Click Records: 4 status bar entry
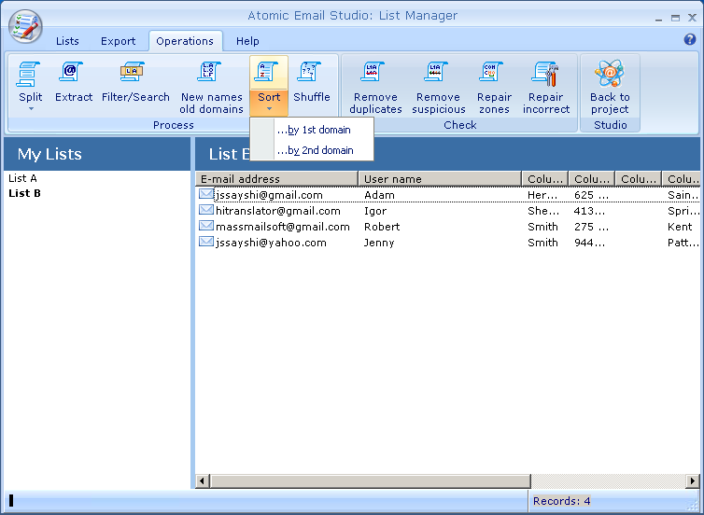Image resolution: width=704 pixels, height=515 pixels. coord(562,501)
